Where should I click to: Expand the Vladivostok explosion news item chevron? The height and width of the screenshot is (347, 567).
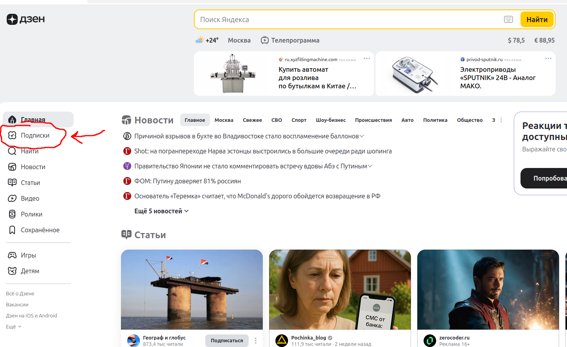pos(362,136)
